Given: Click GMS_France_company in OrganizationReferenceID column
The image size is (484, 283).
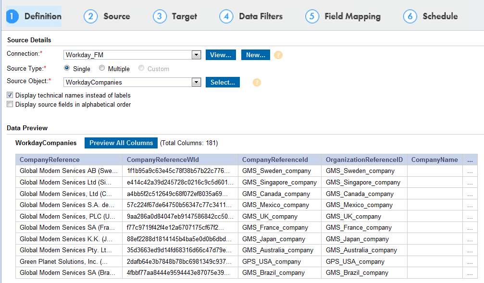Looking at the screenshot, I should coord(364,227).
